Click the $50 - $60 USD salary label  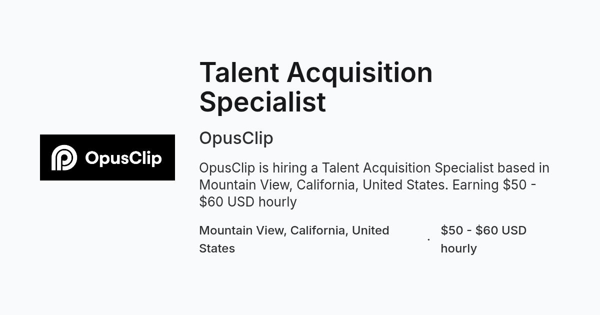pos(483,239)
